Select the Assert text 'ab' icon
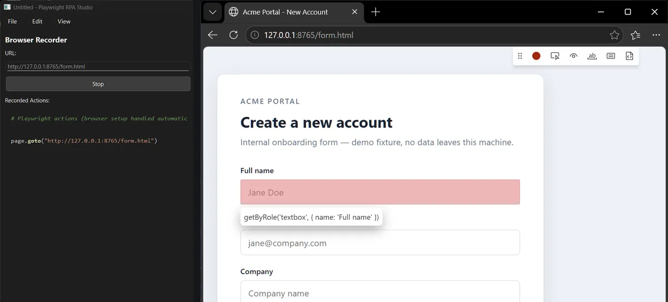This screenshot has width=668, height=302. [x=592, y=56]
